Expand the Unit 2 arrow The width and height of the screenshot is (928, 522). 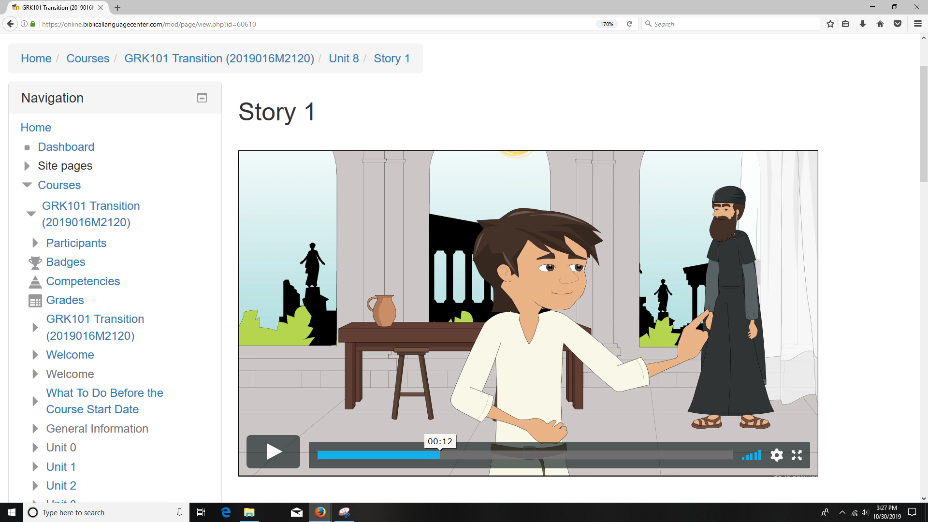pyautogui.click(x=35, y=486)
